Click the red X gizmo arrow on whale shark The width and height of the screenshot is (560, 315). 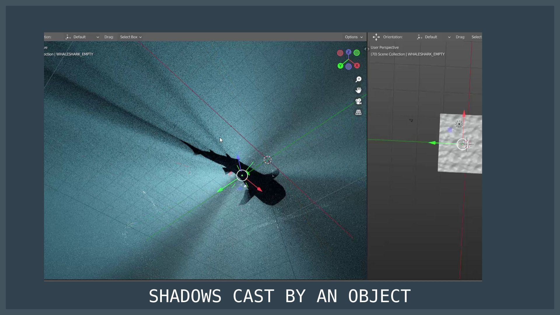pos(259,190)
